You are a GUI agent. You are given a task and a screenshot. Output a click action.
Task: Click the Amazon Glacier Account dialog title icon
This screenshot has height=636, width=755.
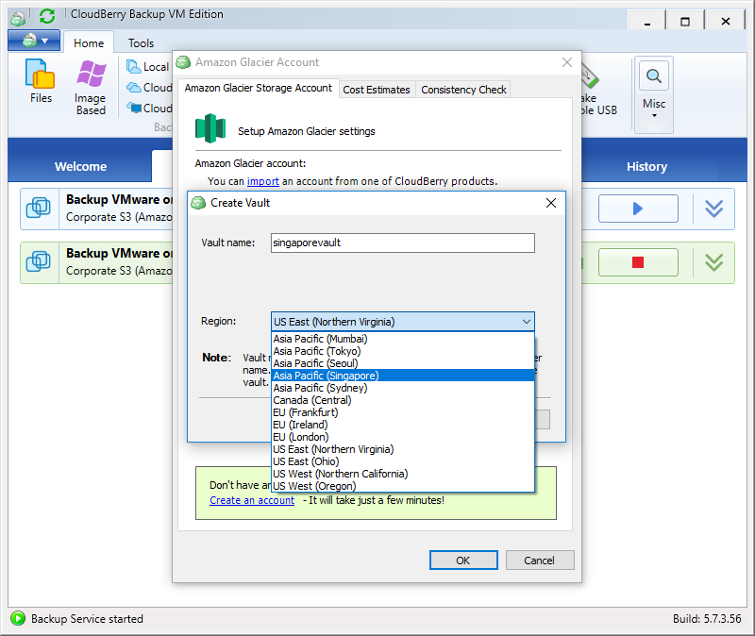coord(183,62)
